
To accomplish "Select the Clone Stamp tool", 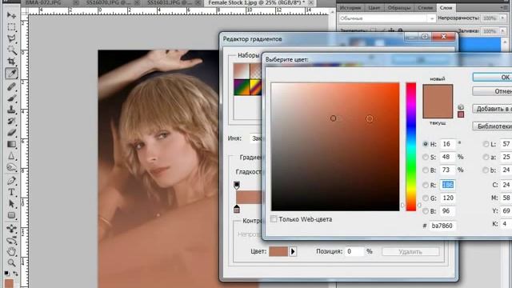I will tap(11, 110).
